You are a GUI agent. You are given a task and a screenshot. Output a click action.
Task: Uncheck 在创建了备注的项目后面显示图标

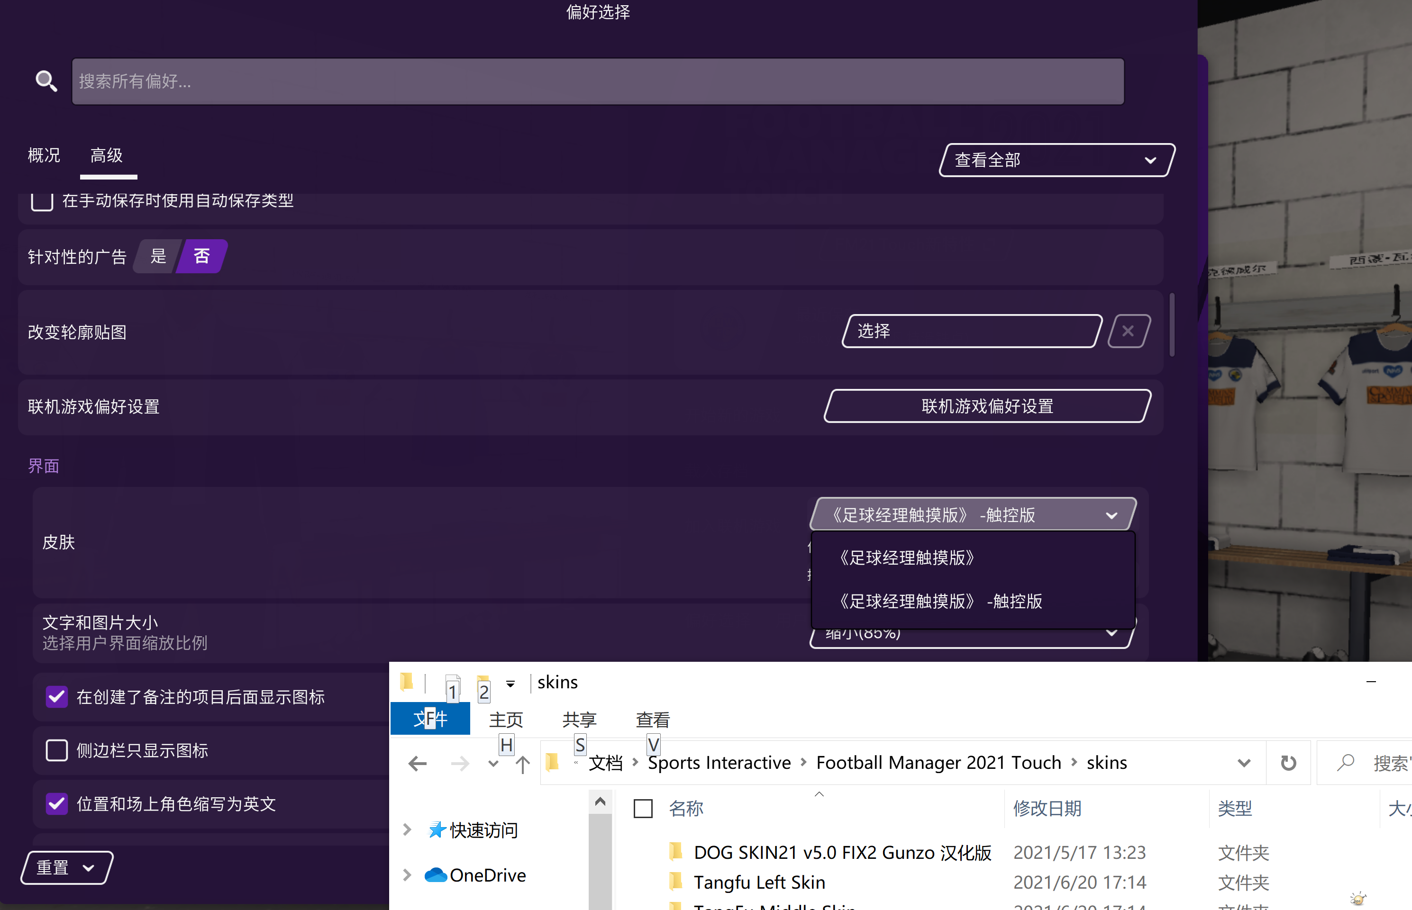[x=57, y=697]
